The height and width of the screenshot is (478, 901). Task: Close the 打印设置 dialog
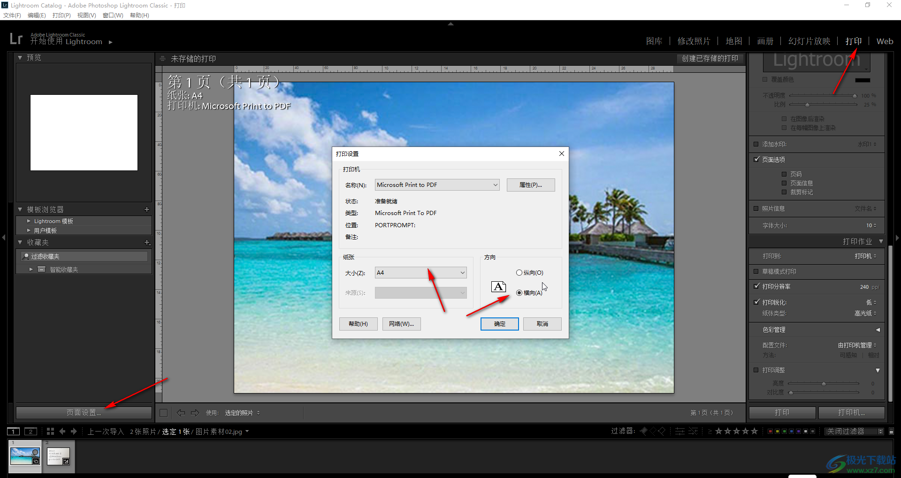pyautogui.click(x=561, y=154)
